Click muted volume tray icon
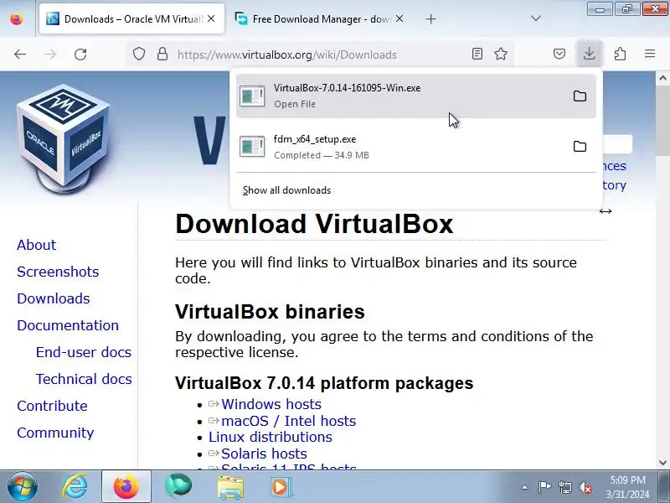670x503 pixels. pos(585,487)
